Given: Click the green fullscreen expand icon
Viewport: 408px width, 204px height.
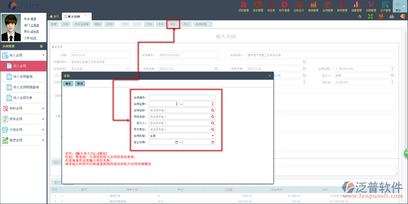Looking at the screenshot, I should coord(370,16).
